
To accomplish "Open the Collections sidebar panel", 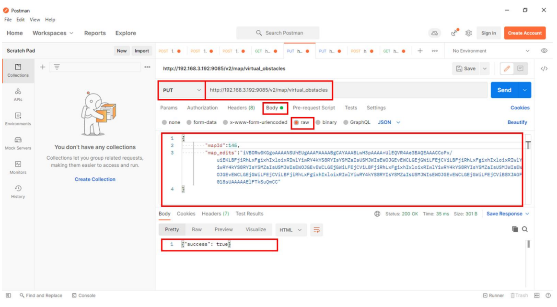I will [x=18, y=70].
